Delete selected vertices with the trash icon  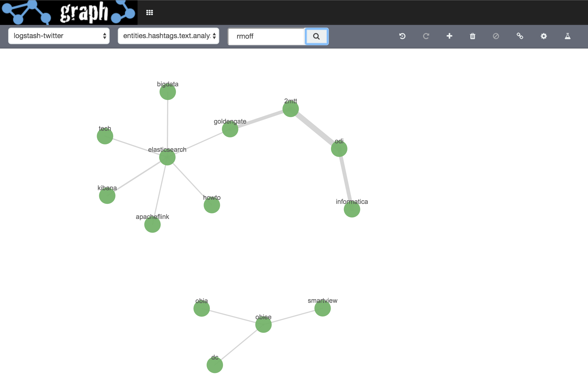(472, 36)
